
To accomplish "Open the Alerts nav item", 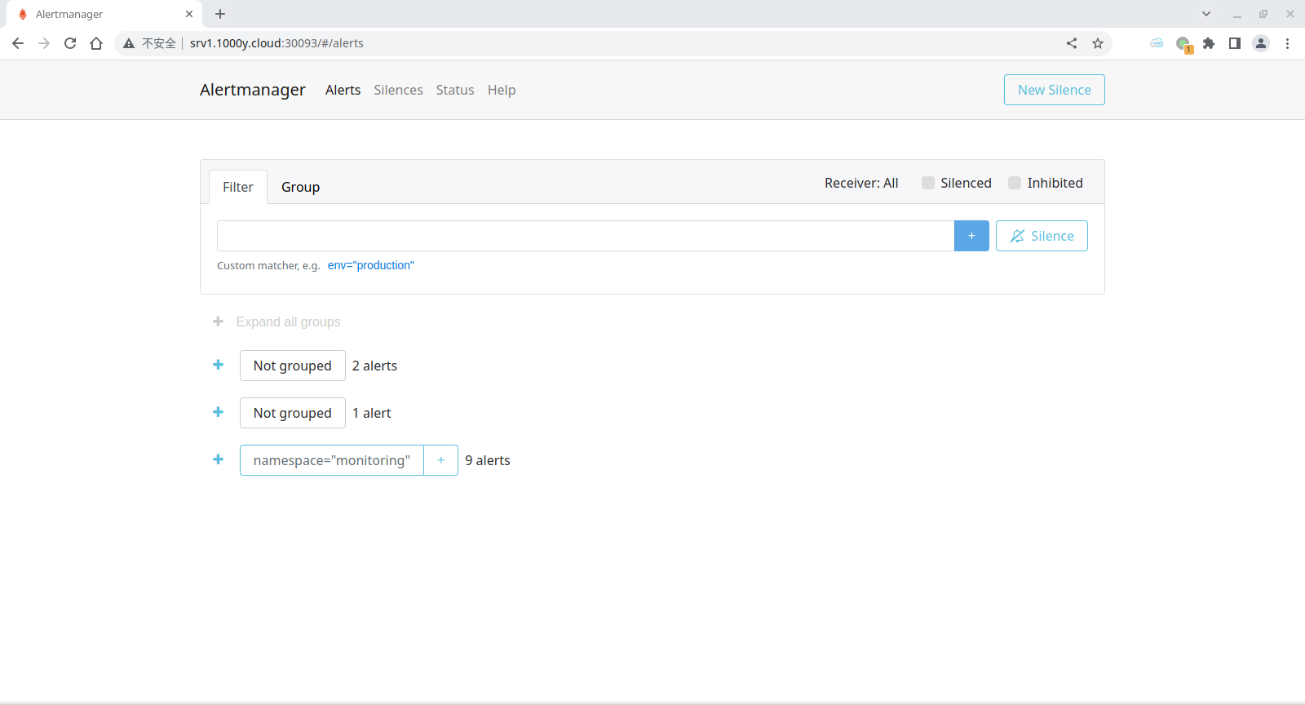I will click(x=343, y=90).
